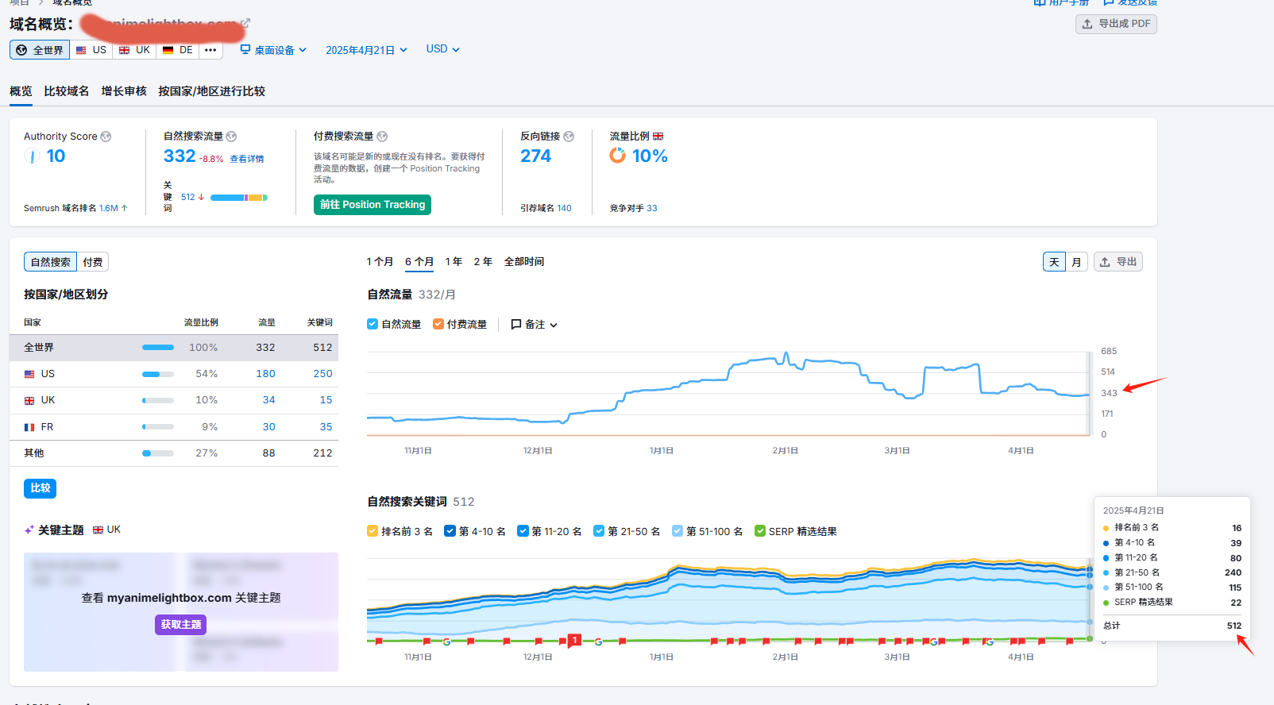Click 获取主题 purple button
1274x705 pixels.
click(181, 625)
